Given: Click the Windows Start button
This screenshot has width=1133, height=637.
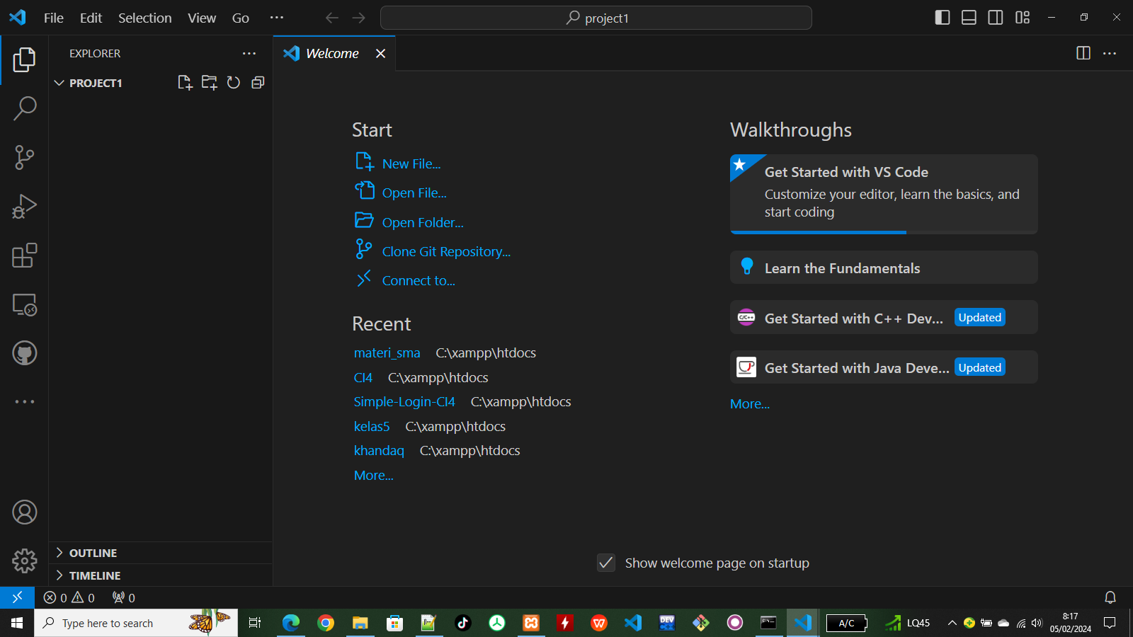Looking at the screenshot, I should click(17, 623).
